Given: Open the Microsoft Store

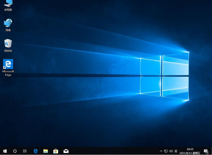Looking at the screenshot, I should (x=56, y=151).
